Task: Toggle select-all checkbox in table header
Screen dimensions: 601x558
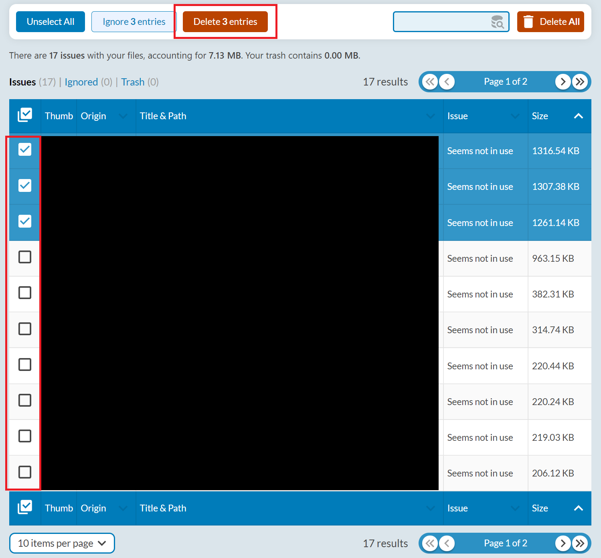Action: point(25,115)
